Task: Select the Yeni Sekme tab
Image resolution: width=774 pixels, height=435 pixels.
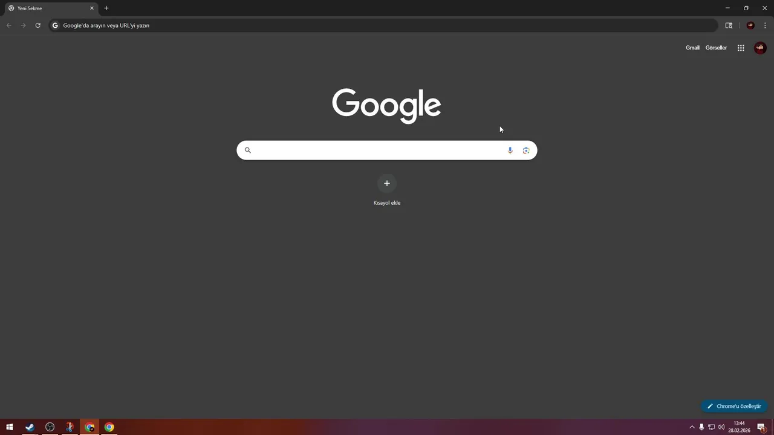Action: click(51, 8)
